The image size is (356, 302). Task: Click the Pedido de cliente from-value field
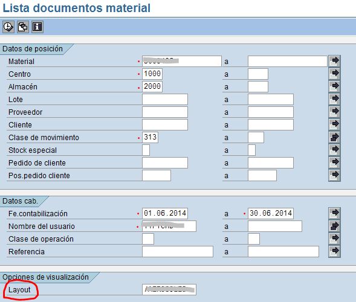(165, 163)
